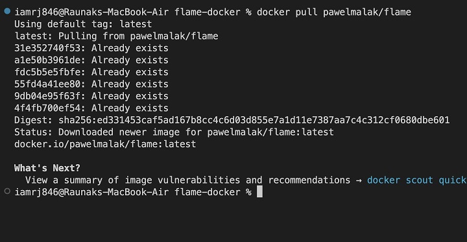This screenshot has width=467, height=242.
Task: Click layer ID a1e50b3961de
Action: point(47,60)
